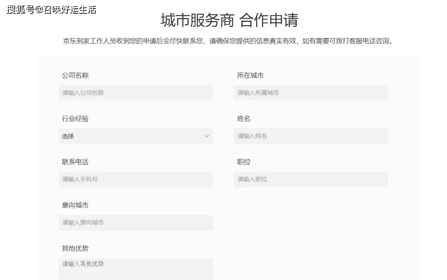The width and height of the screenshot is (447, 280).
Task: Click the 京东到家 description paragraph
Action: pos(229,41)
